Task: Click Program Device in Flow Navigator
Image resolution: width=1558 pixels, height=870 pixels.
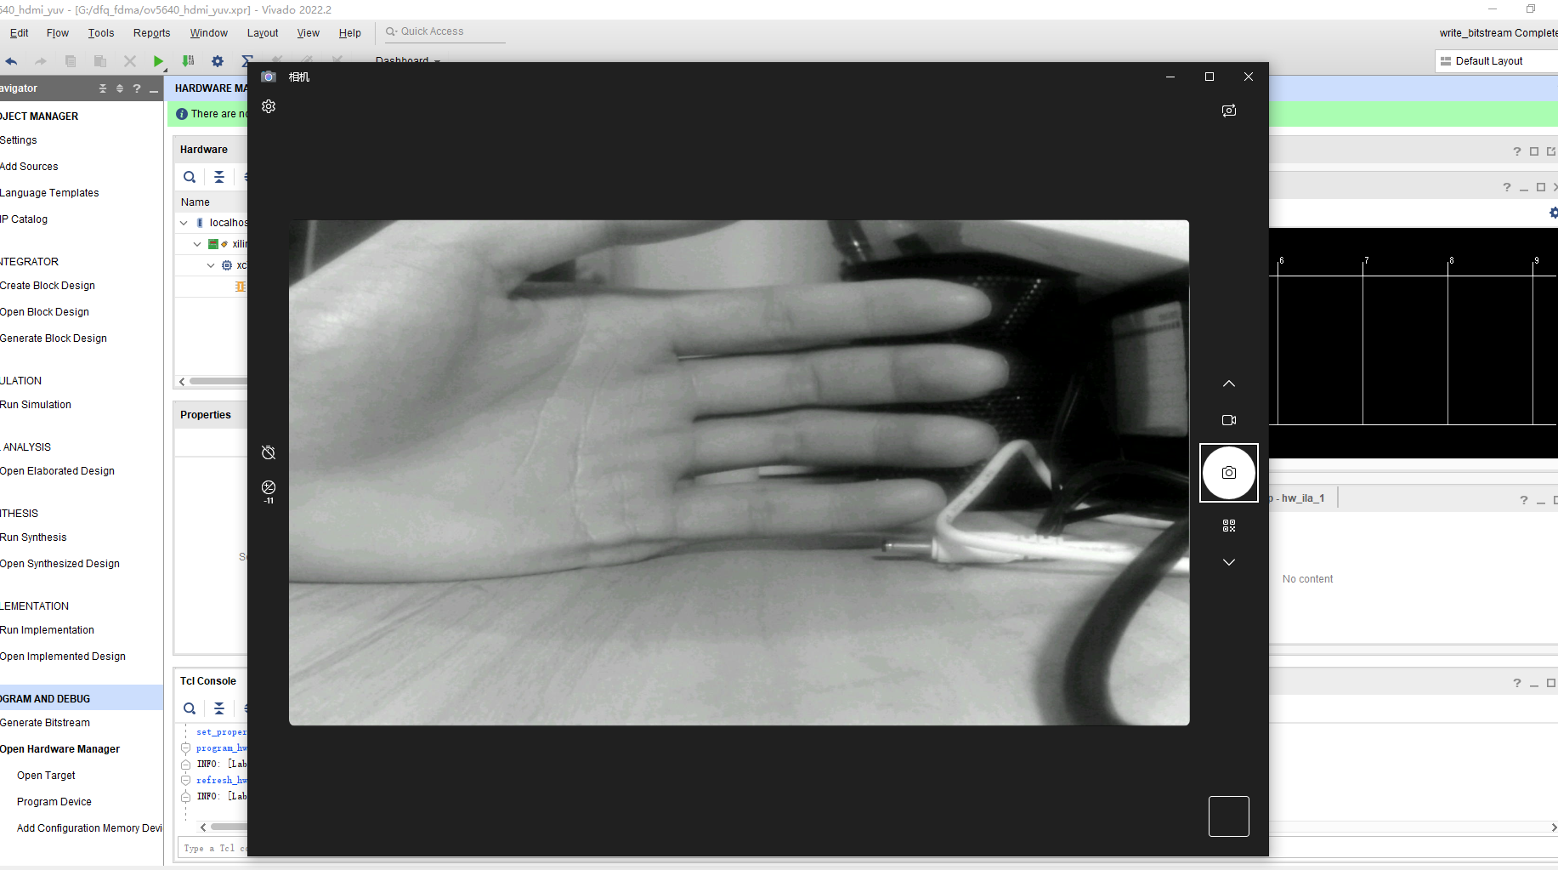Action: coord(54,802)
